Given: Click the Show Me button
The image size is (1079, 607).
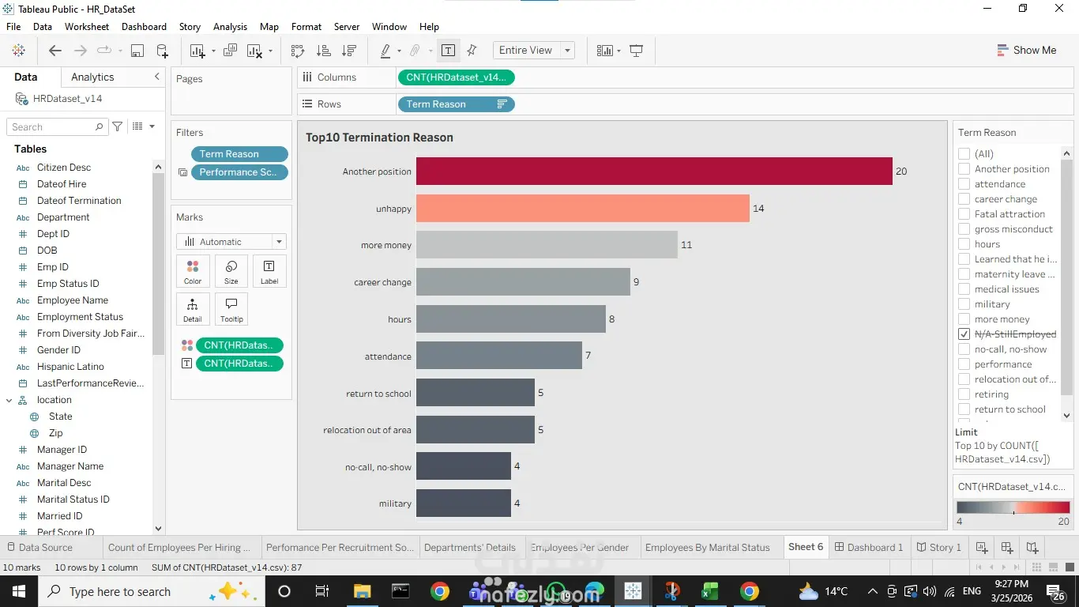Looking at the screenshot, I should 1026,50.
